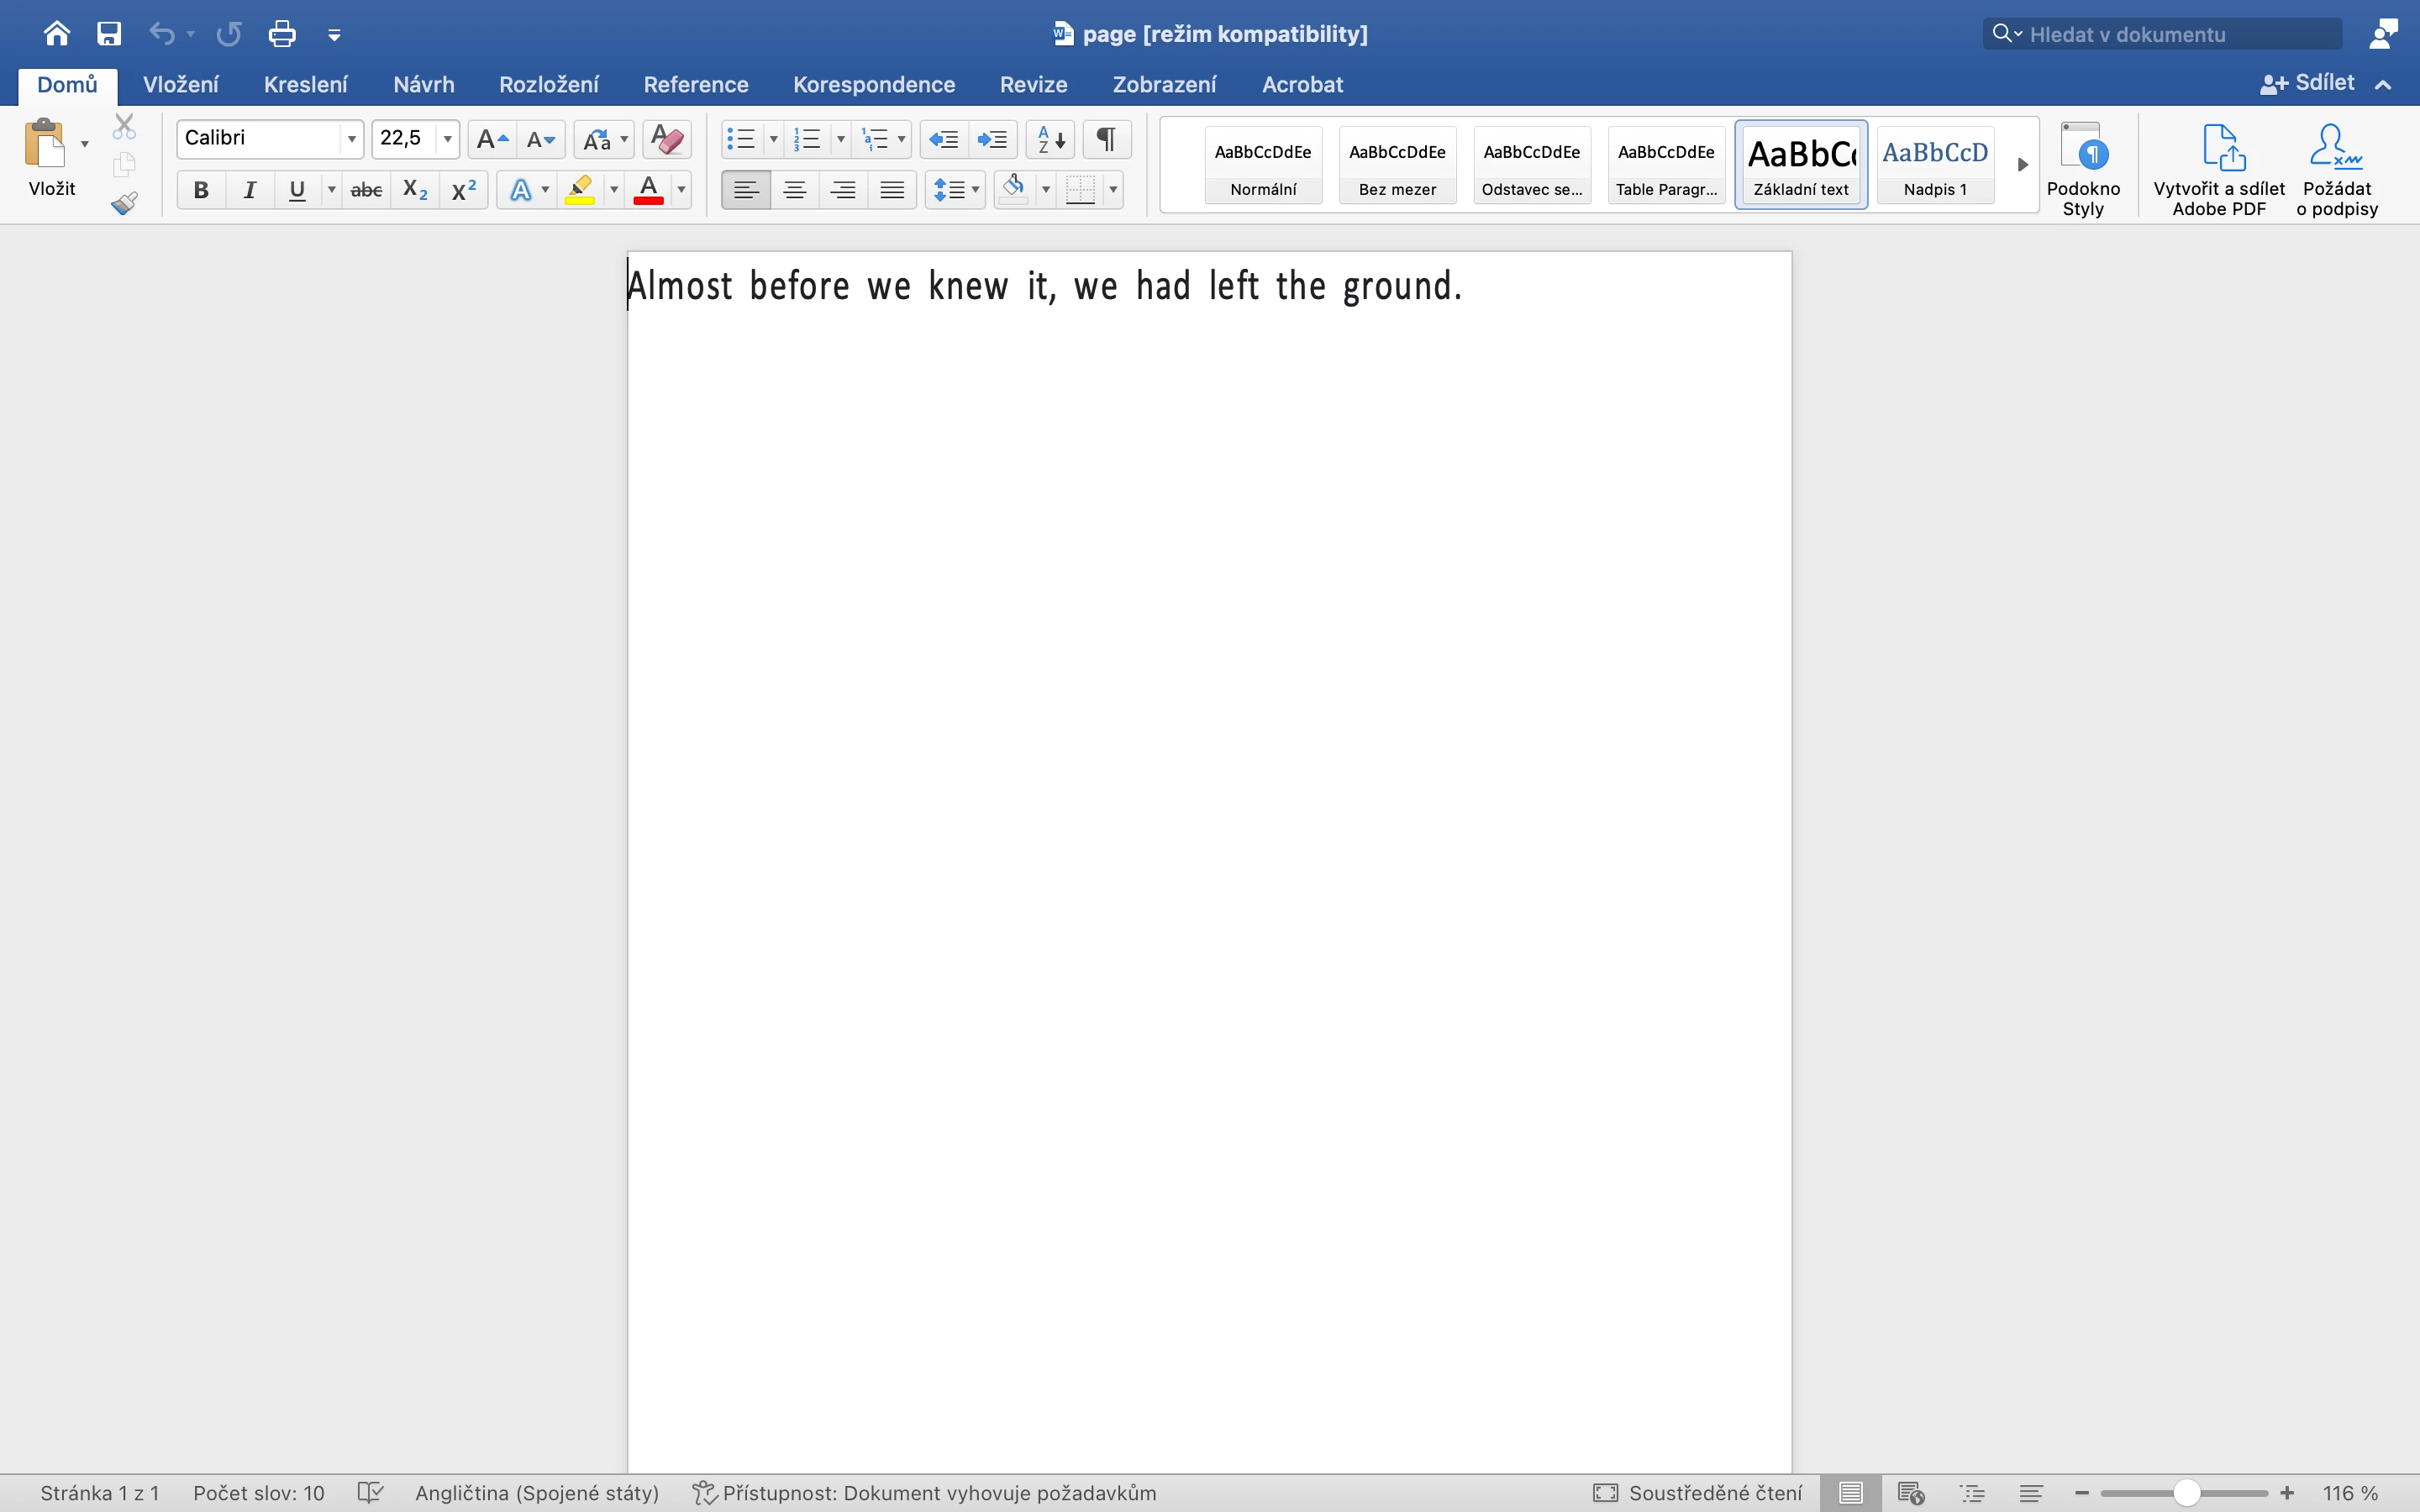This screenshot has width=2420, height=1512.
Task: Click the Format Painter brush icon
Action: (x=124, y=204)
